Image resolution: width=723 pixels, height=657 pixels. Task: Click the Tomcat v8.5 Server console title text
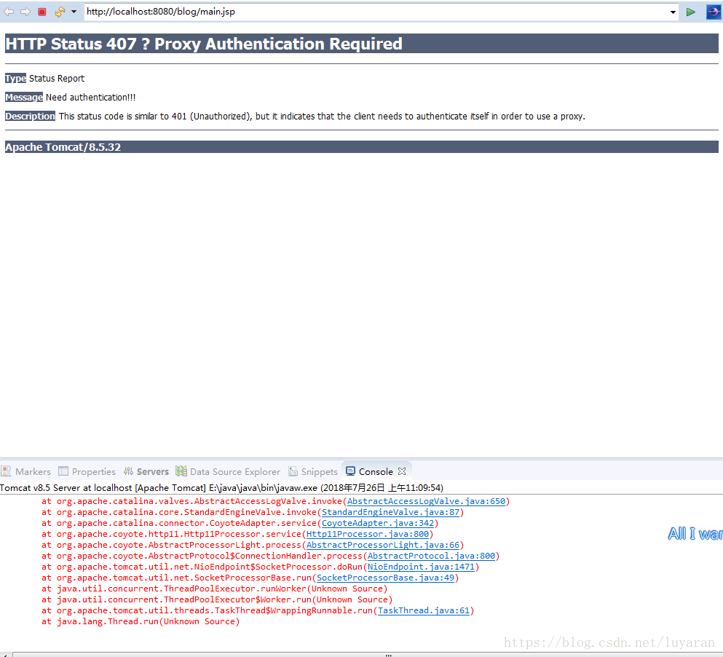[x=222, y=488]
